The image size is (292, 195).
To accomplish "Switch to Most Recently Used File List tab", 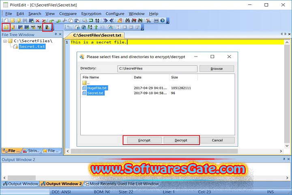I will (x=122, y=184).
